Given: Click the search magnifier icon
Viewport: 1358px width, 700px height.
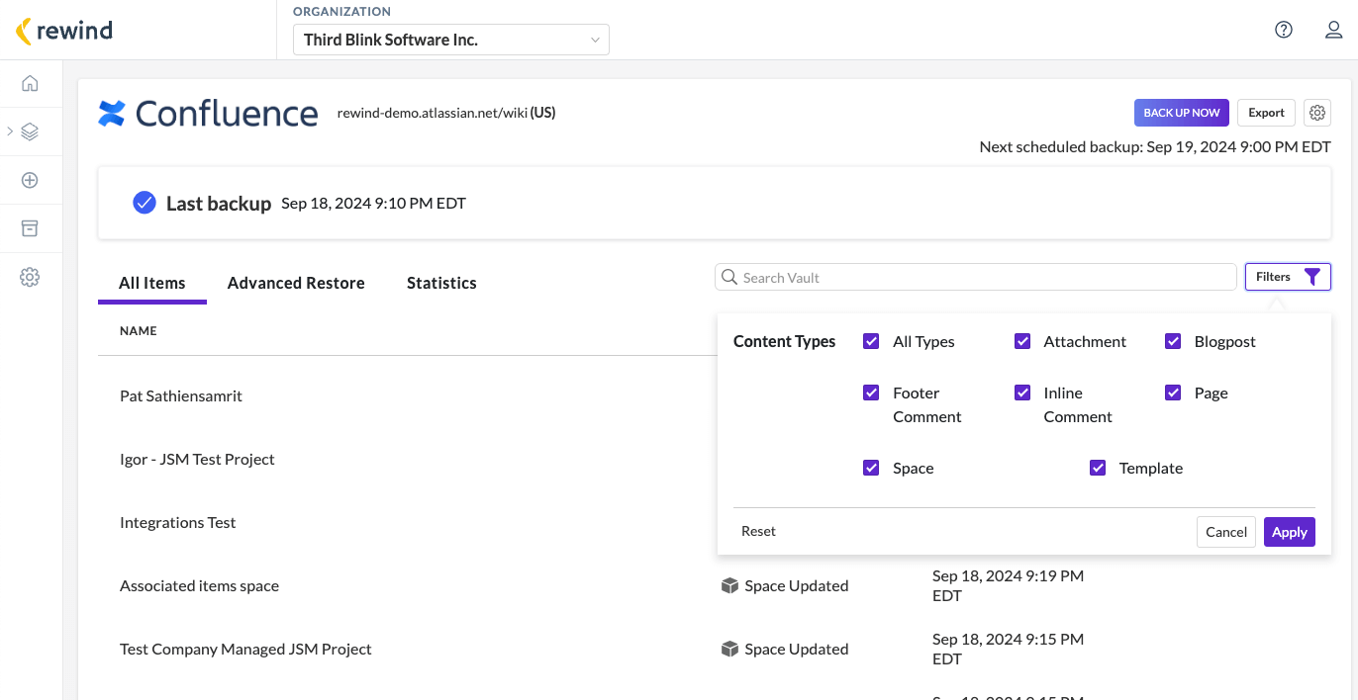Looking at the screenshot, I should point(729,278).
